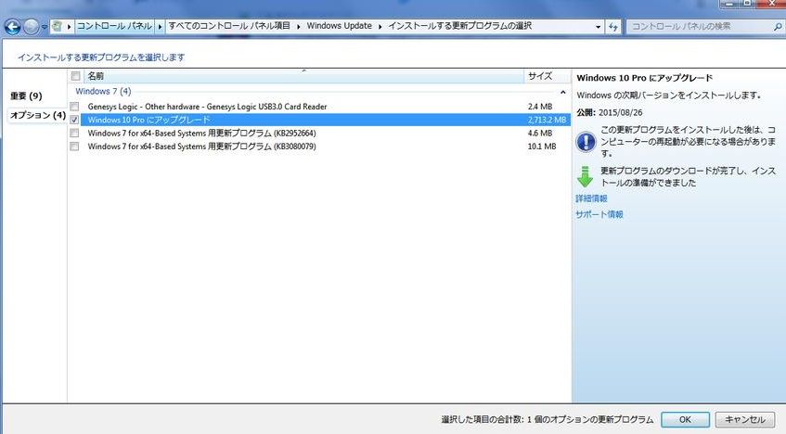Sort by 名前 column header
Viewport: 786px width, 434px height.
303,76
